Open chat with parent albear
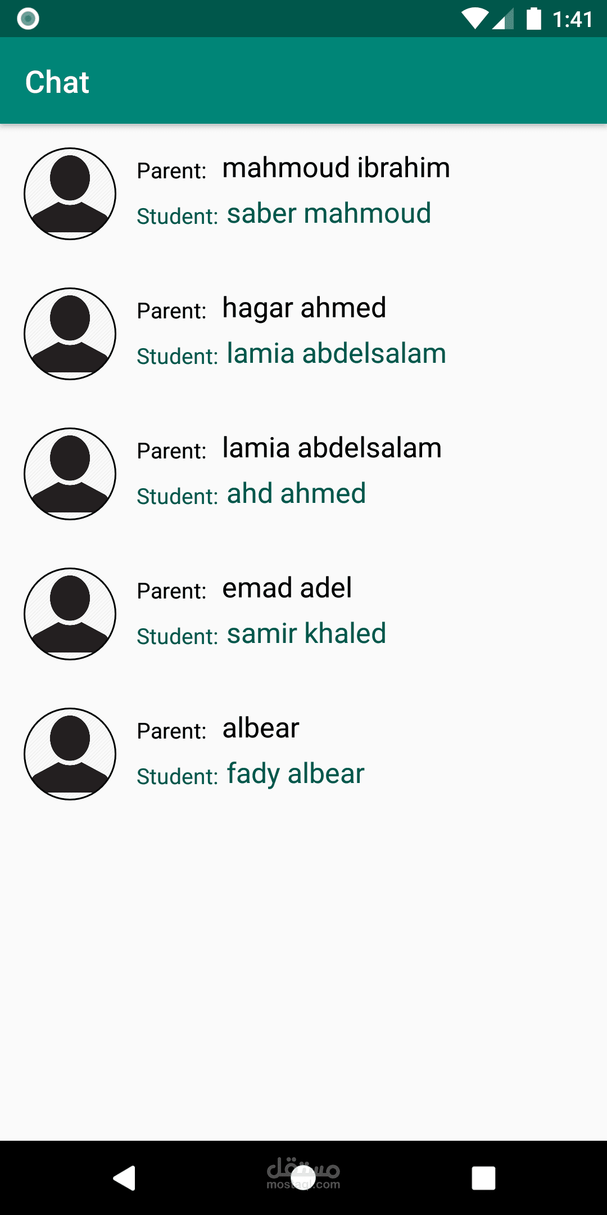Image resolution: width=607 pixels, height=1215 pixels. coord(261,728)
